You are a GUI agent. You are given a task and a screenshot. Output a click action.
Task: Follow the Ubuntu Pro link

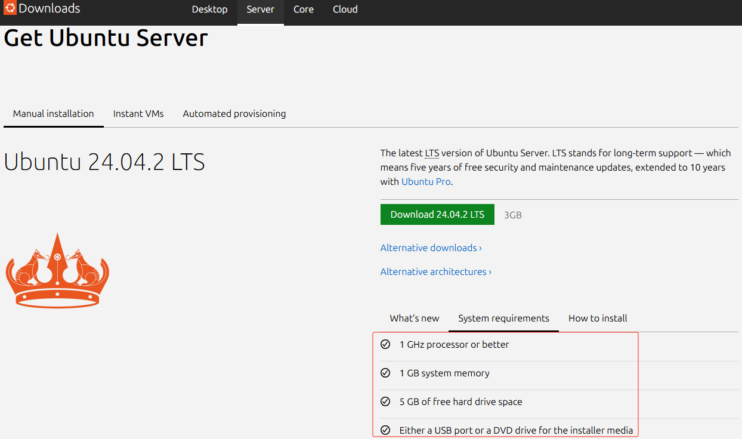(426, 181)
